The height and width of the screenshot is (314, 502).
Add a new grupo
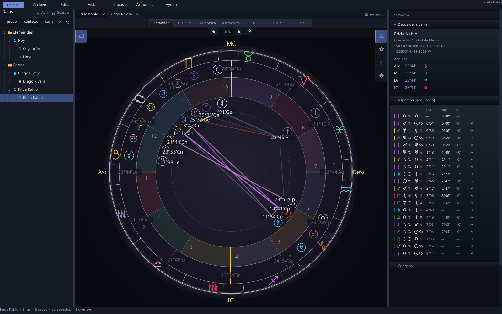click(10, 22)
